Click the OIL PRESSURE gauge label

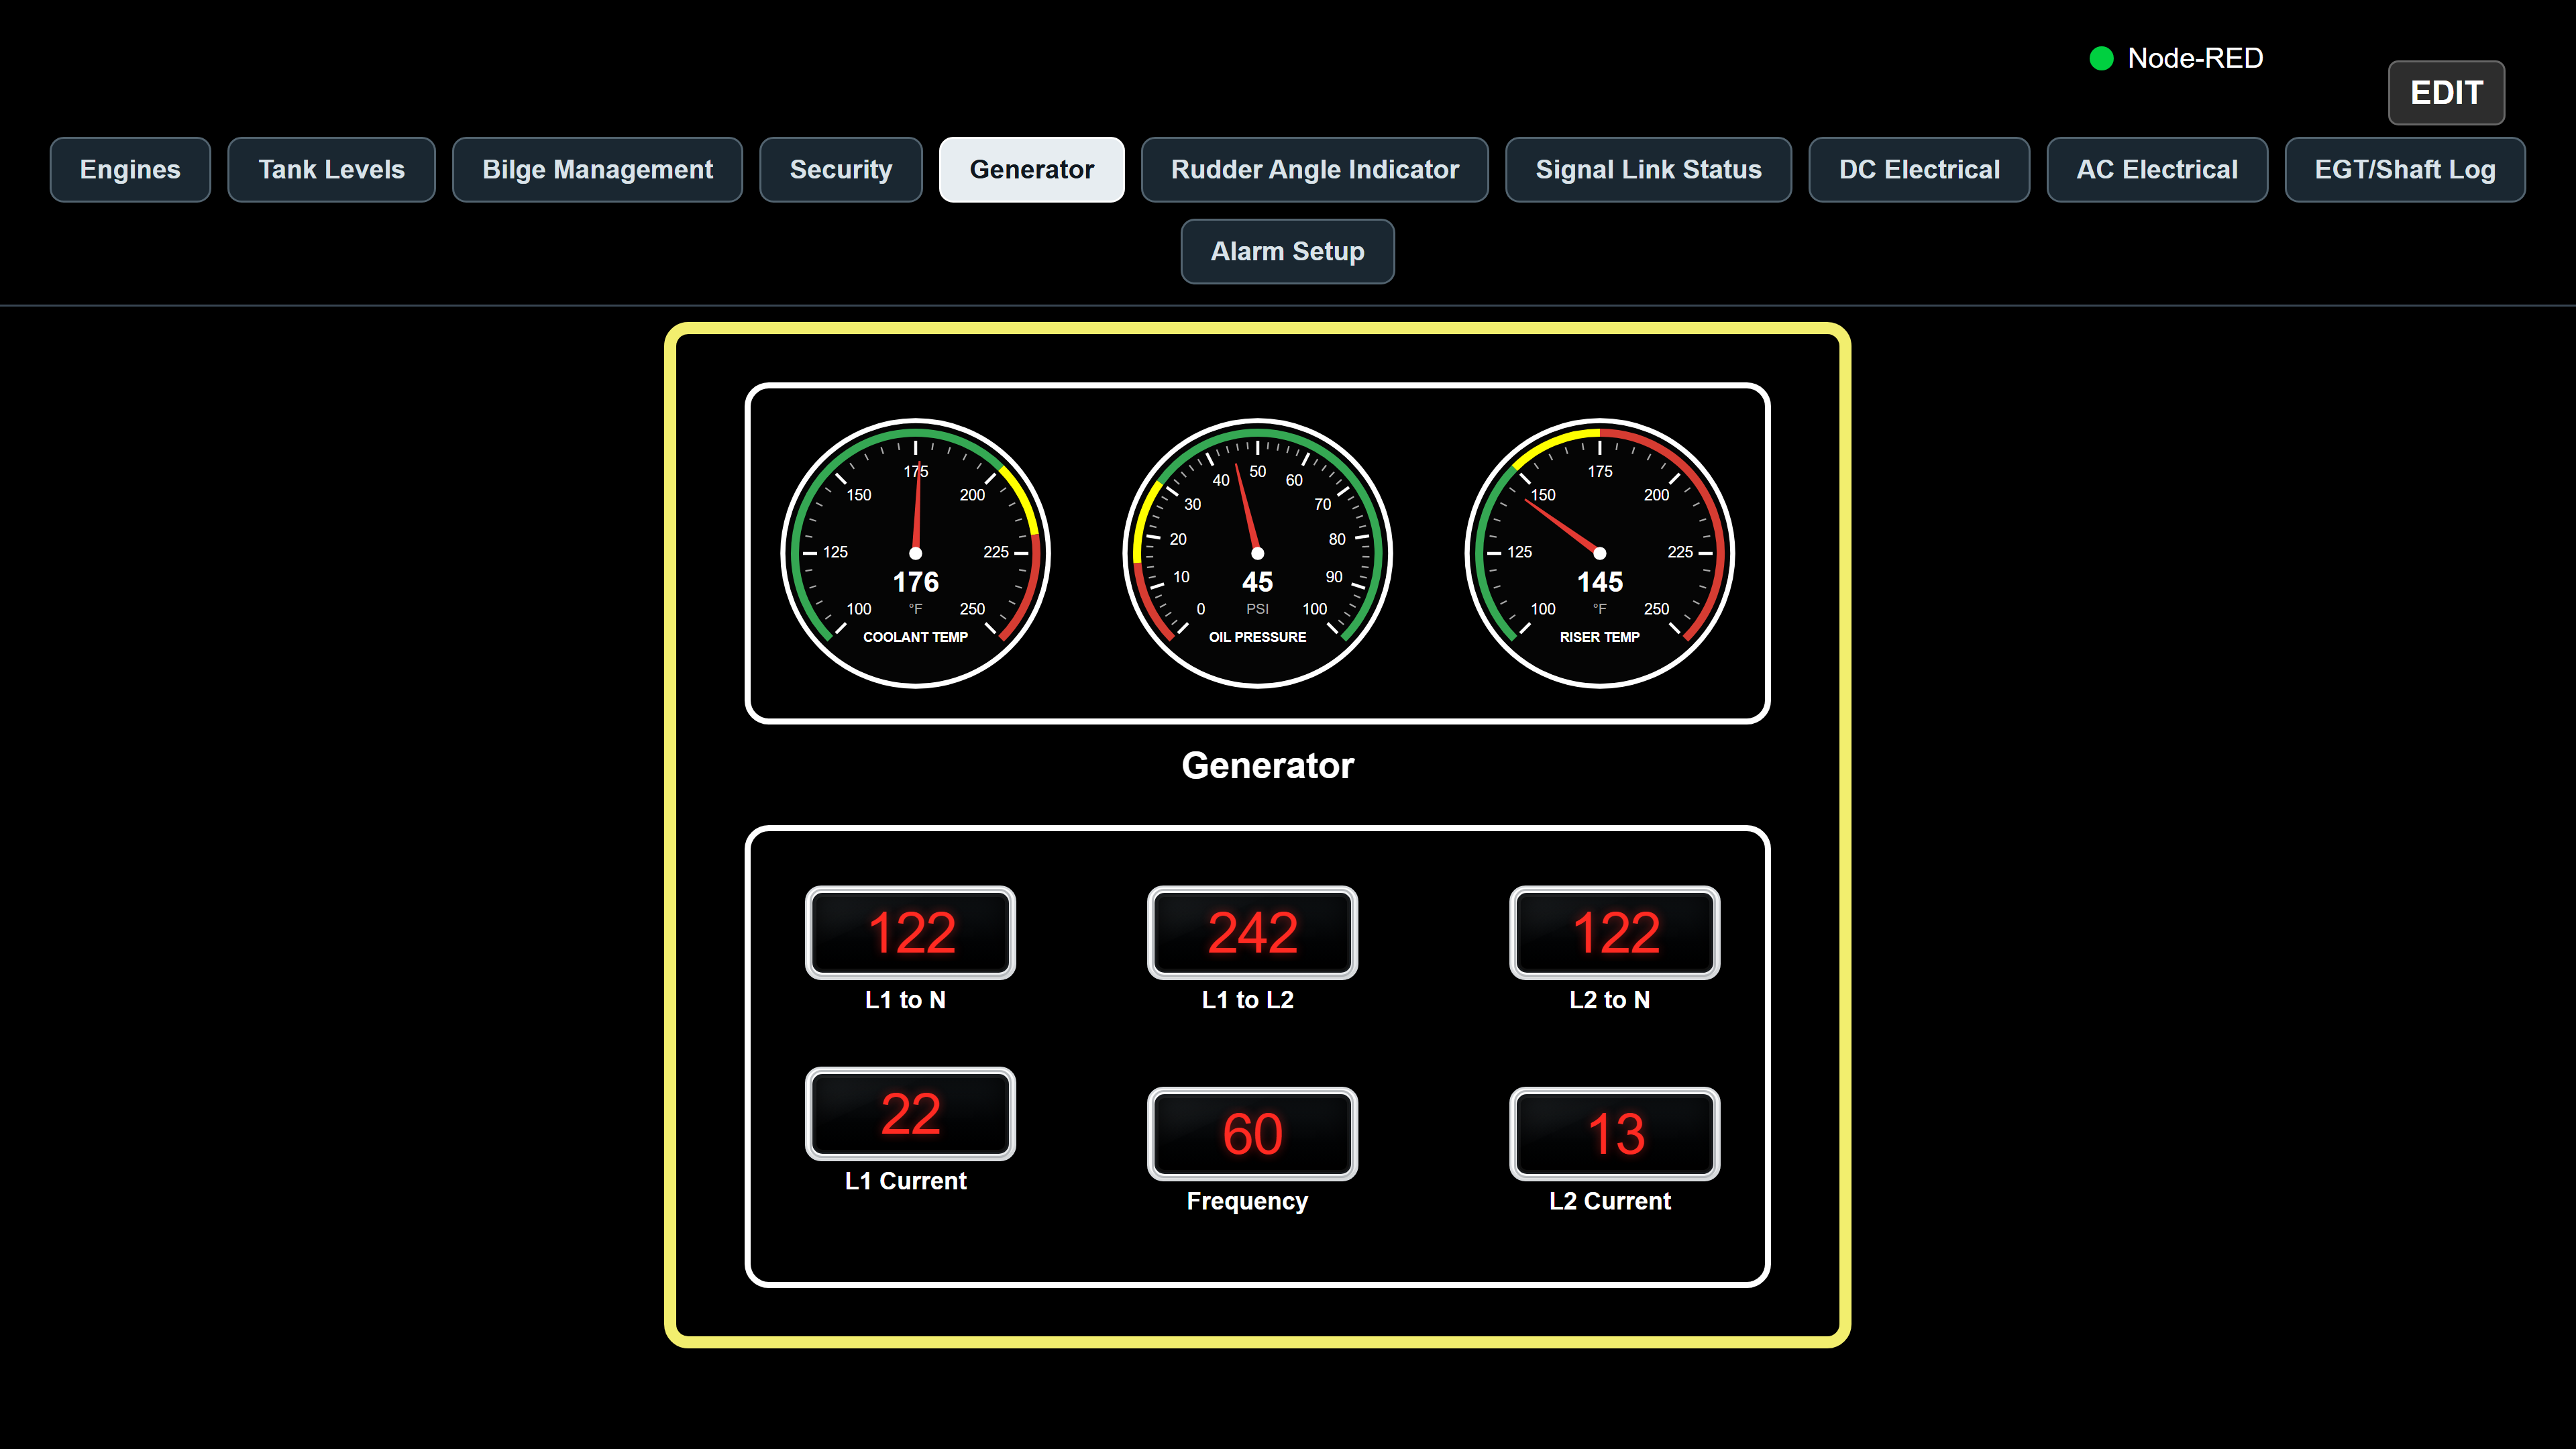[x=1257, y=637]
